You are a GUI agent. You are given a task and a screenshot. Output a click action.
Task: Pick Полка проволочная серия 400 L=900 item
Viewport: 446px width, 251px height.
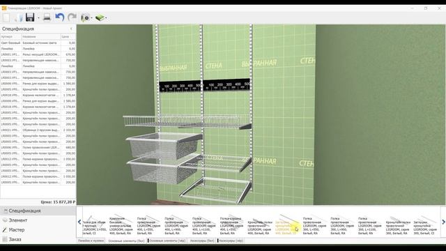(x=176, y=225)
